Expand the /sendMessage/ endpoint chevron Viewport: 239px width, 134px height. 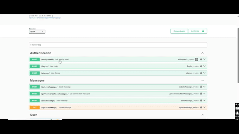click(205, 100)
